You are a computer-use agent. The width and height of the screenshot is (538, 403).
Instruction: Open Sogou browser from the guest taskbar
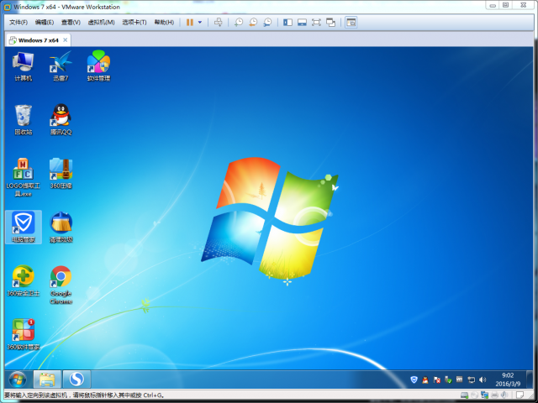(x=76, y=379)
